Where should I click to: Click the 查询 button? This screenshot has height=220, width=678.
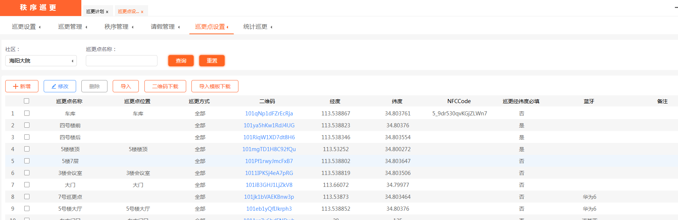[x=181, y=61]
